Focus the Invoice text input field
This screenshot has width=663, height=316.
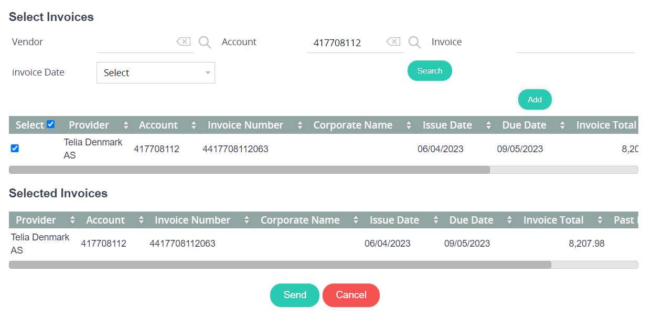pos(575,43)
